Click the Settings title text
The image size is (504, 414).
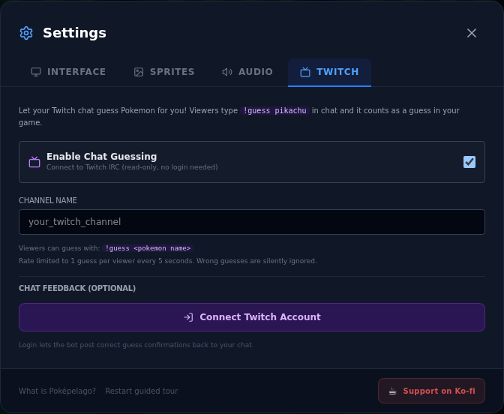point(74,33)
